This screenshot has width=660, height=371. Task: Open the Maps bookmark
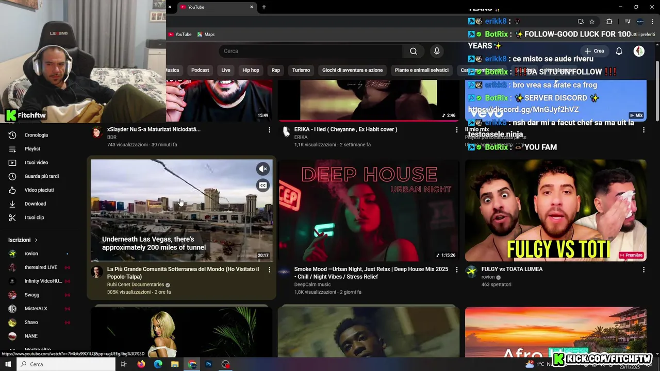[206, 35]
